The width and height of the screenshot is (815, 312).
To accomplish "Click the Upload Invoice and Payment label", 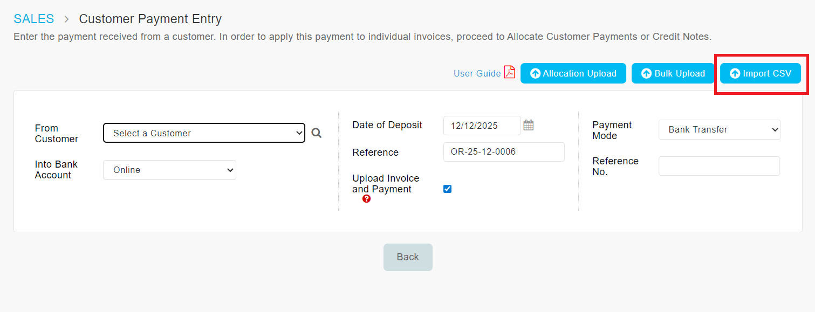I will pyautogui.click(x=386, y=184).
